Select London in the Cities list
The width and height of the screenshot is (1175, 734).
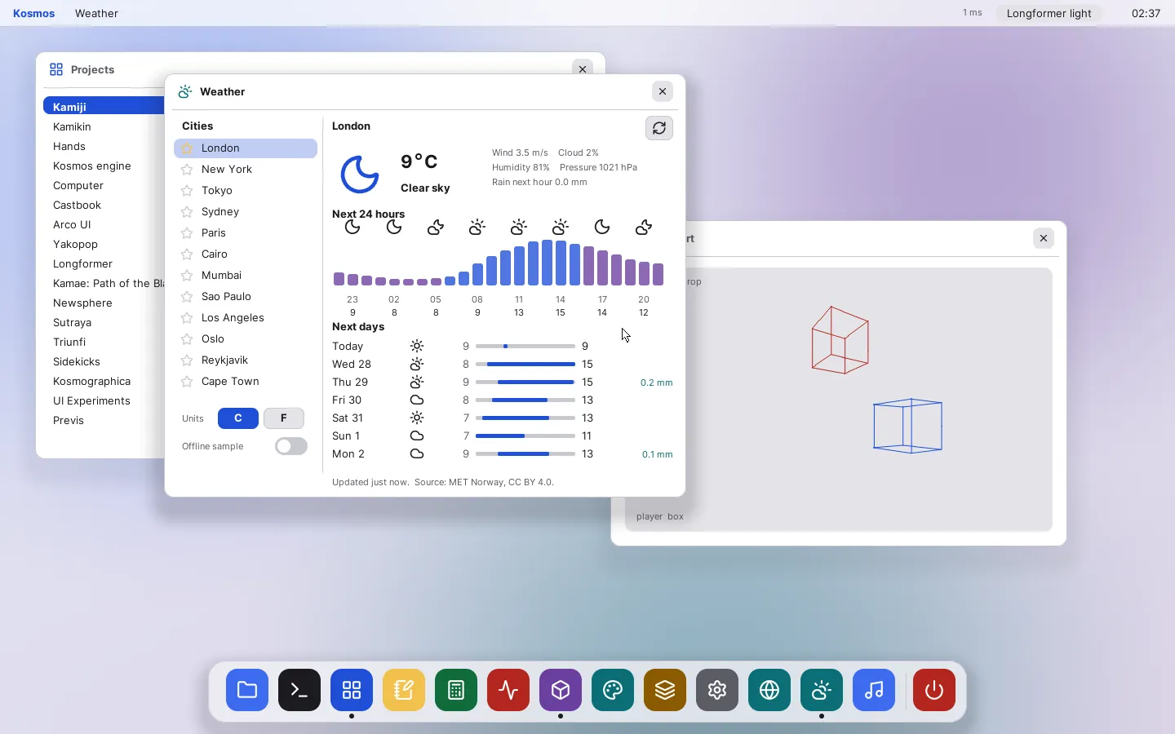(x=246, y=148)
